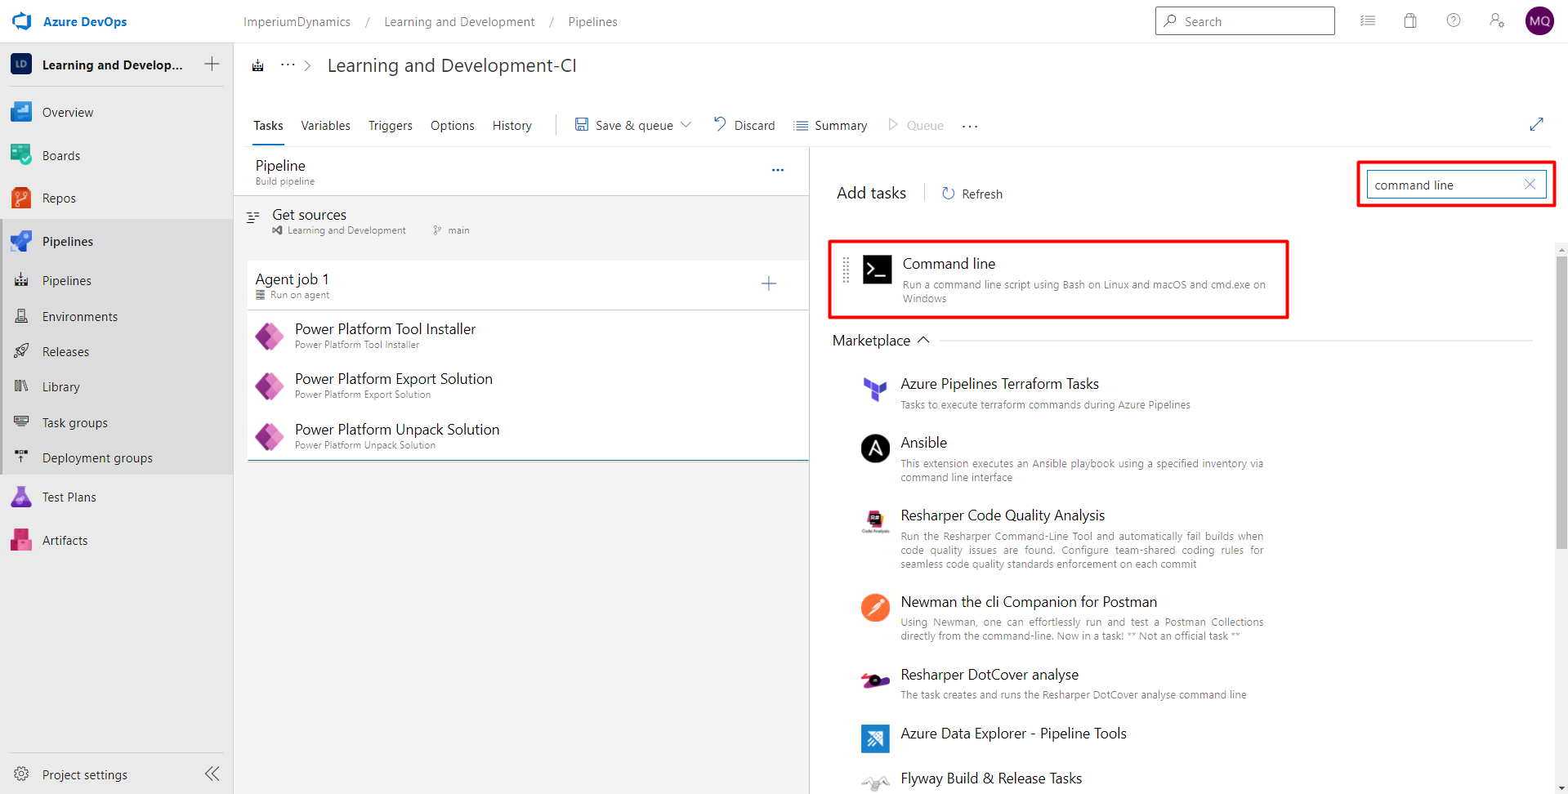Open the help question mark menu

[1454, 20]
